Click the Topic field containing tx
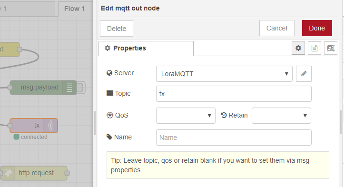Screen dimensions: 344x187 (234, 94)
